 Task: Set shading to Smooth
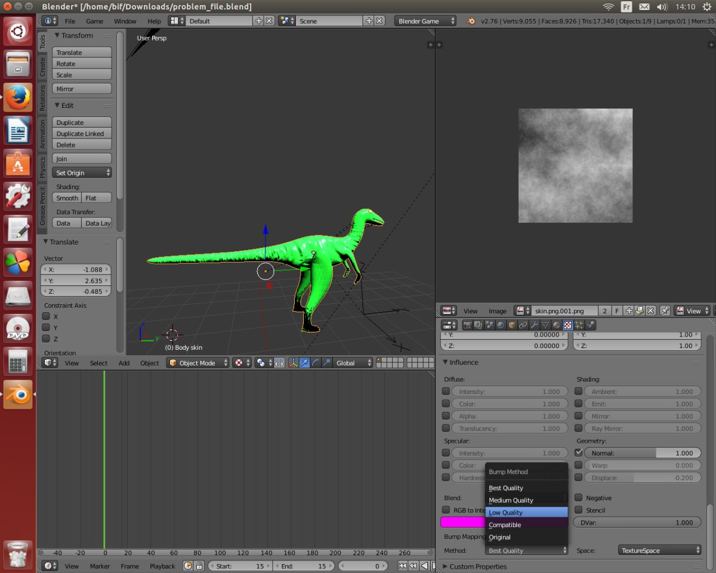click(67, 198)
